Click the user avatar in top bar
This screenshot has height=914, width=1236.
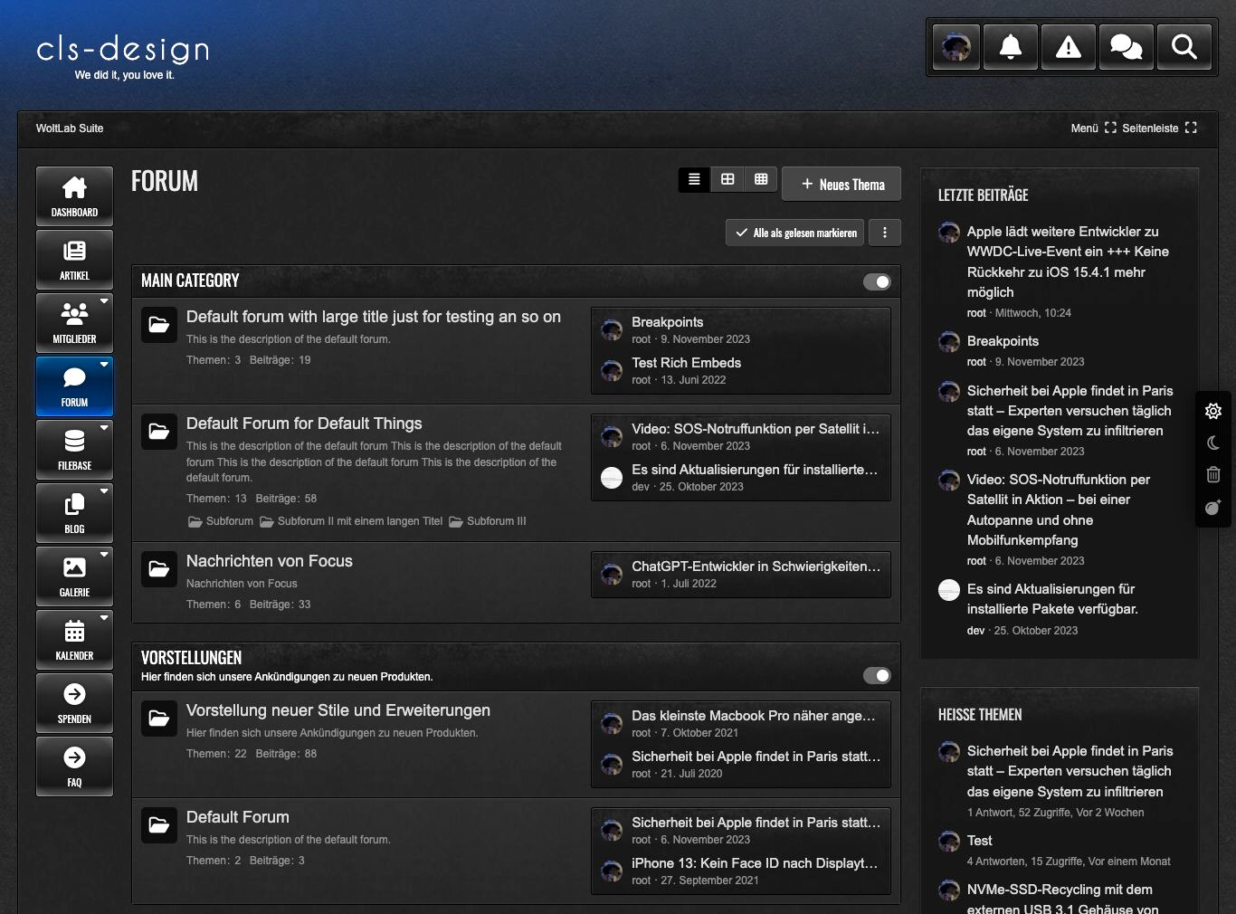[x=956, y=46]
